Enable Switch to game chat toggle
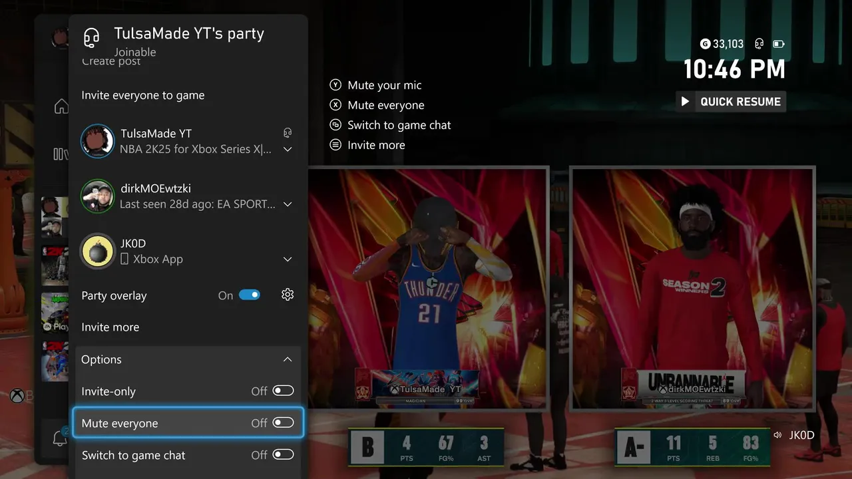The height and width of the screenshot is (479, 852). pos(283,454)
